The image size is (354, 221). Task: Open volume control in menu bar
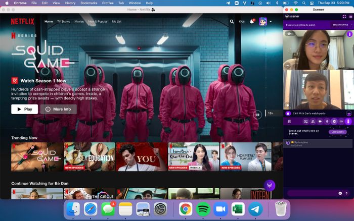click(268, 3)
